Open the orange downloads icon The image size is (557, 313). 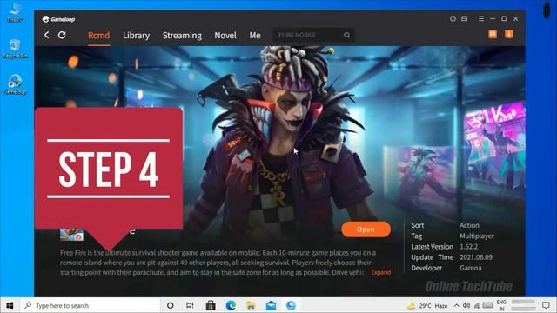pyautogui.click(x=508, y=34)
